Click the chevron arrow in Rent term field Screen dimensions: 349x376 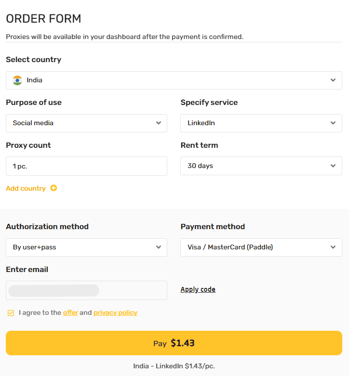tap(333, 166)
